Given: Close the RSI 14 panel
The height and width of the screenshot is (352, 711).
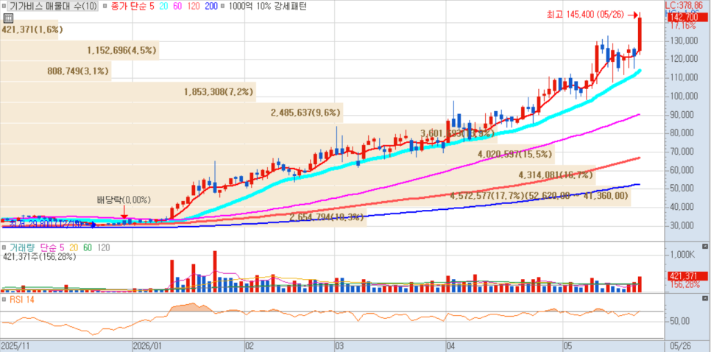Looking at the screenshot, I should point(704,298).
